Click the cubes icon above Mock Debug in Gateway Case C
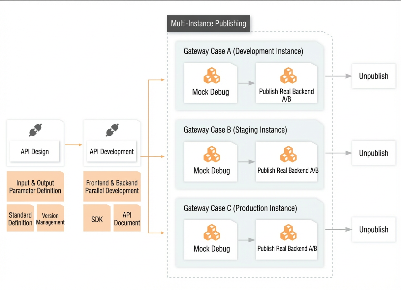This screenshot has width=401, height=290. (211, 232)
